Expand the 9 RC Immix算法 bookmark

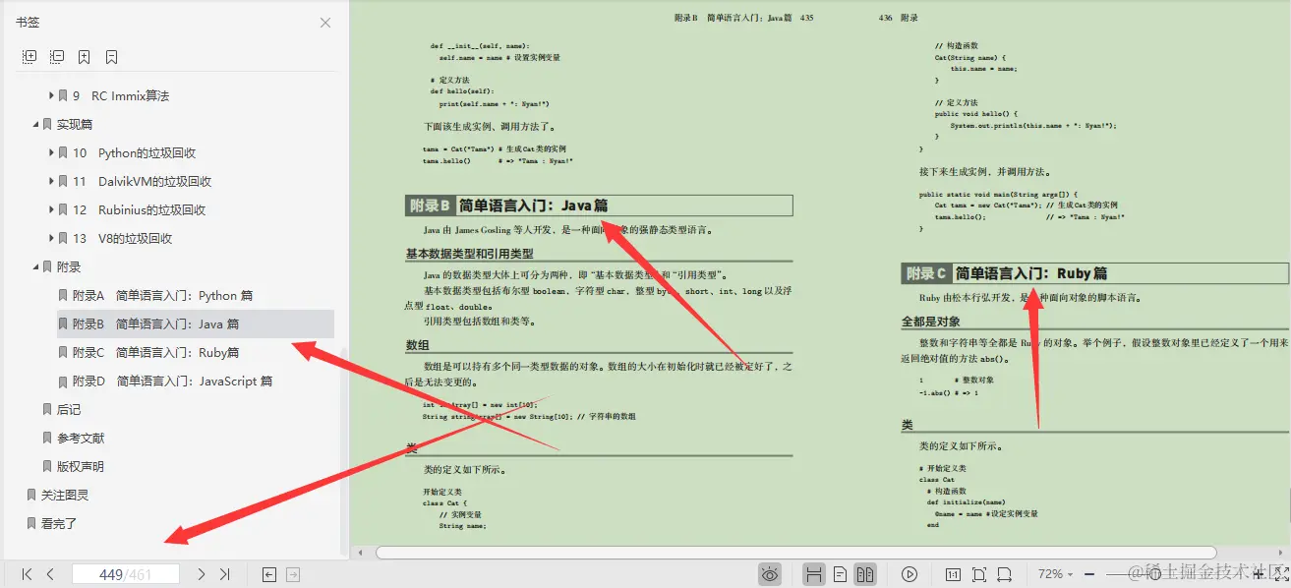tap(50, 95)
